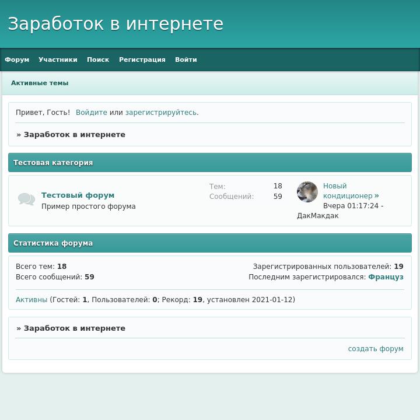Open the Тестовый форум link
Screen dimensions: 420x420
[78, 195]
